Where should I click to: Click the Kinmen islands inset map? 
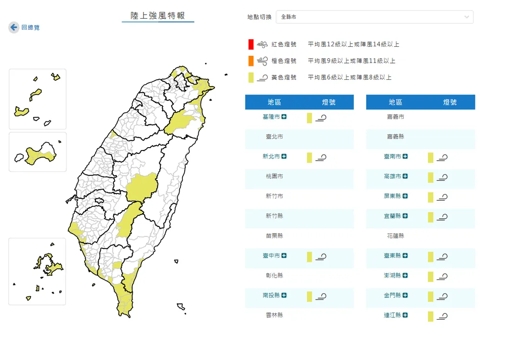click(x=38, y=152)
